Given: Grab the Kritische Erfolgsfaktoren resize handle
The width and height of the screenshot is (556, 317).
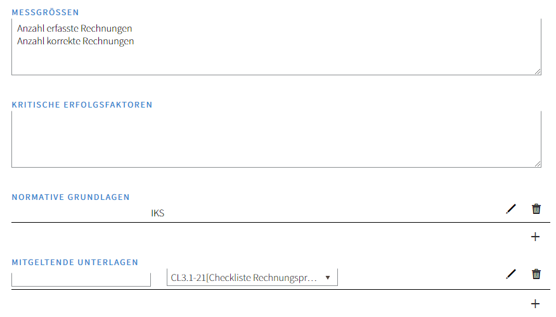Looking at the screenshot, I should [538, 164].
